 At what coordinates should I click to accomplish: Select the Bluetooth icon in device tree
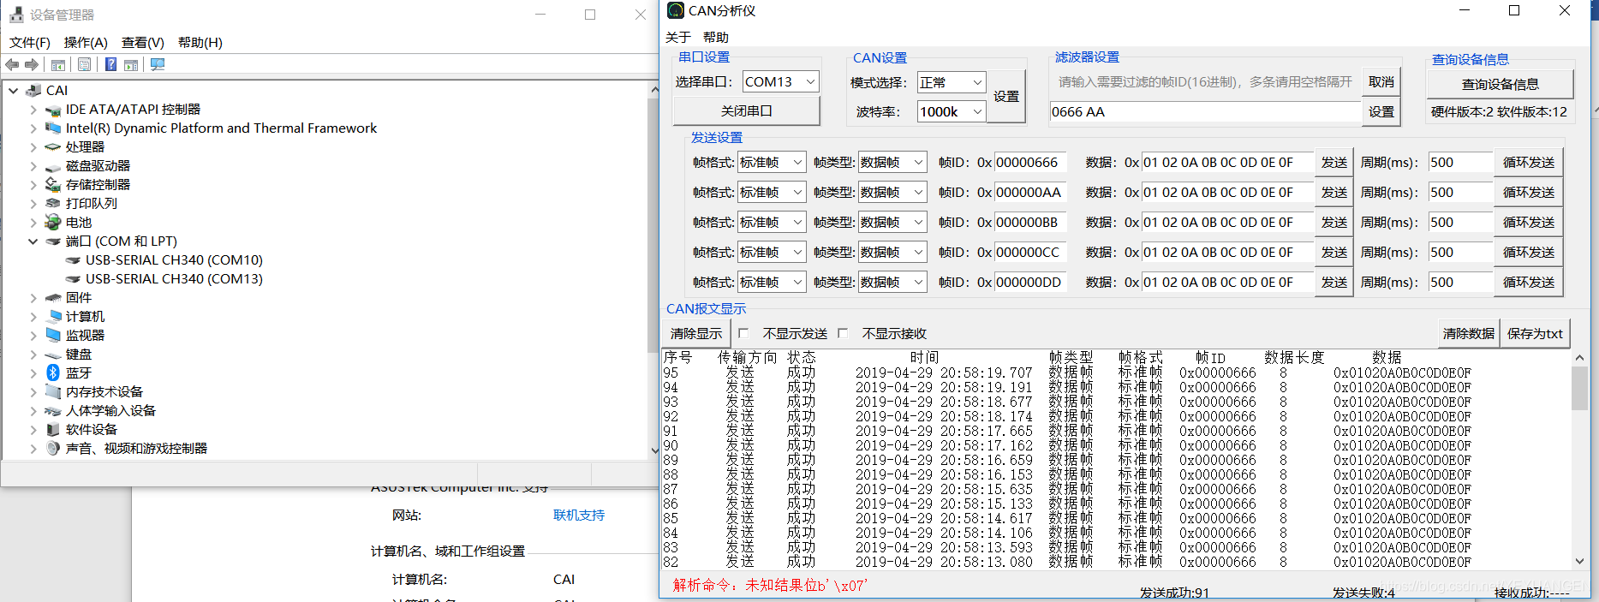click(x=53, y=373)
